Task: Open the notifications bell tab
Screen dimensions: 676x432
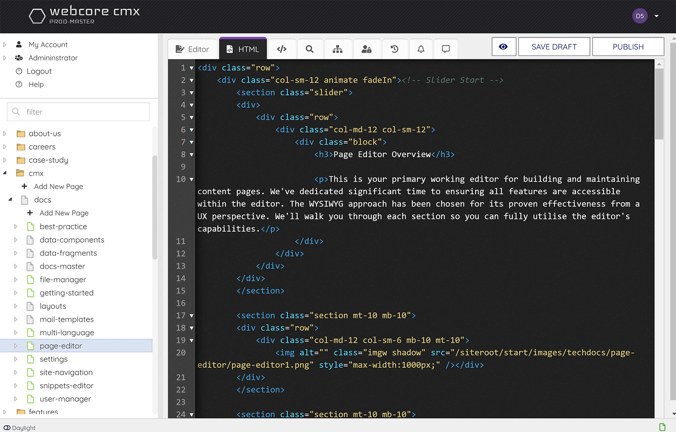Action: [421, 49]
